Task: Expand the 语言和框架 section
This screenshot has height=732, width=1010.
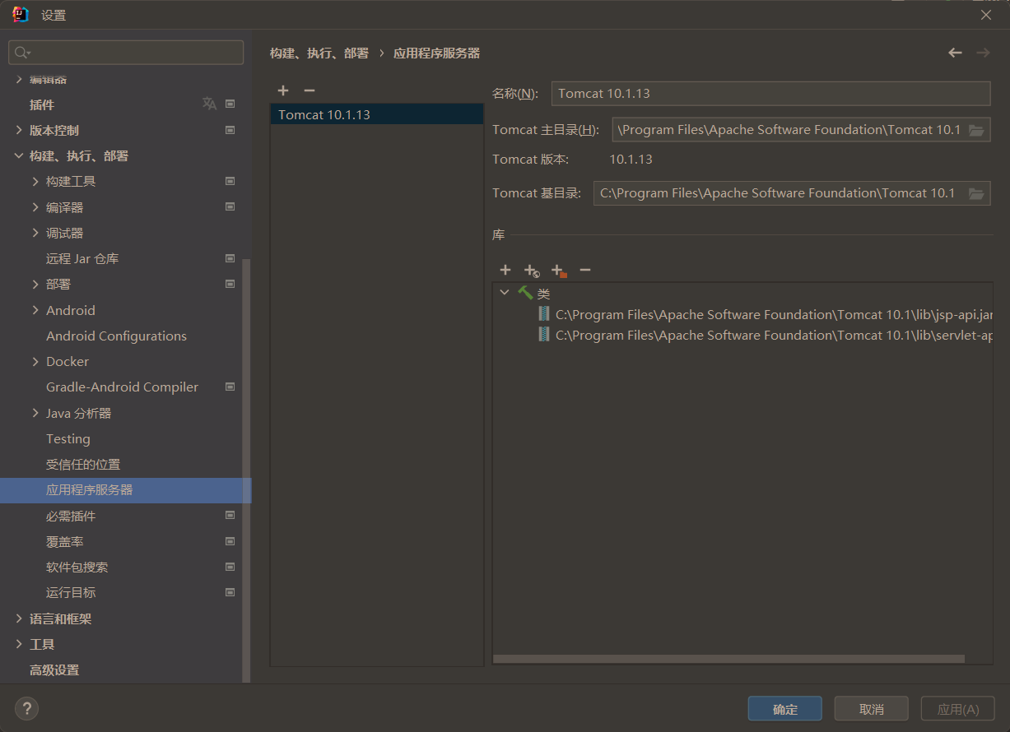Action: point(19,618)
